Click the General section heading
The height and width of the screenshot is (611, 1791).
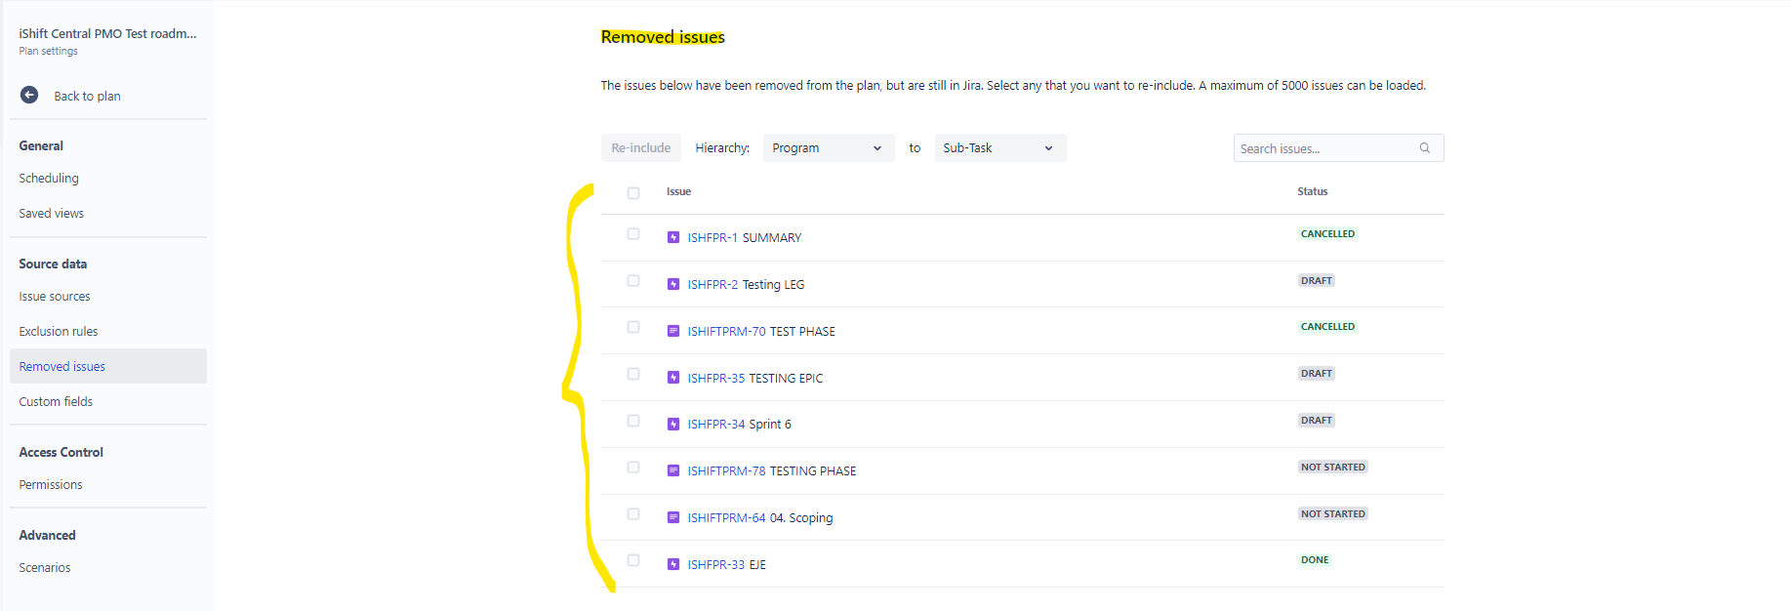click(x=41, y=145)
